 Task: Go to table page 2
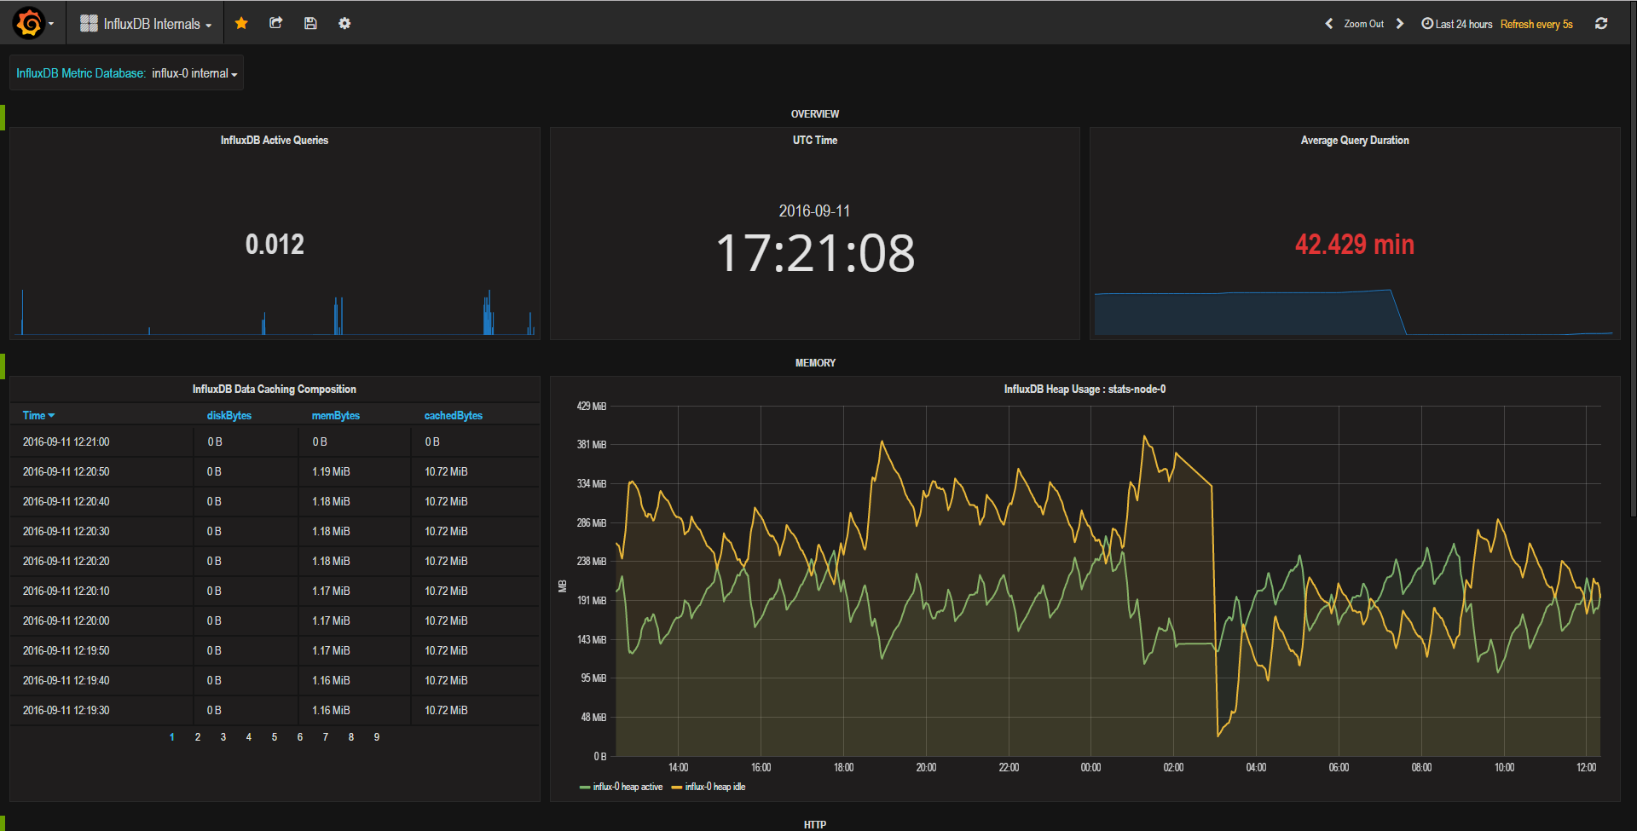pyautogui.click(x=198, y=737)
